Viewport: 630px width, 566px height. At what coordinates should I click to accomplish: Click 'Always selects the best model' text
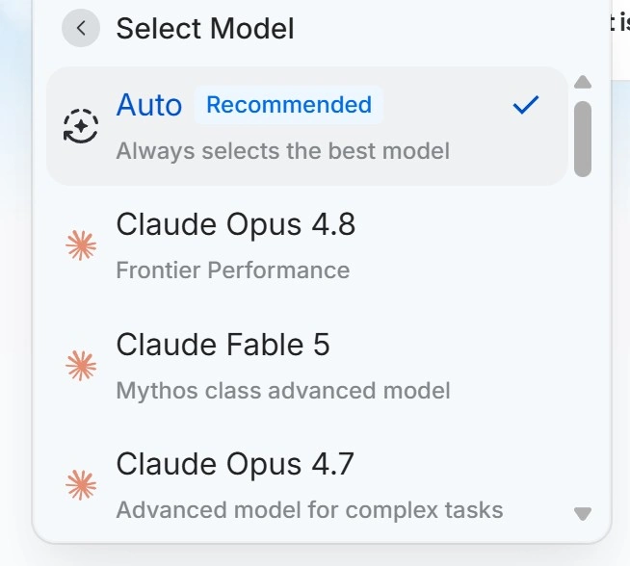pos(283,151)
